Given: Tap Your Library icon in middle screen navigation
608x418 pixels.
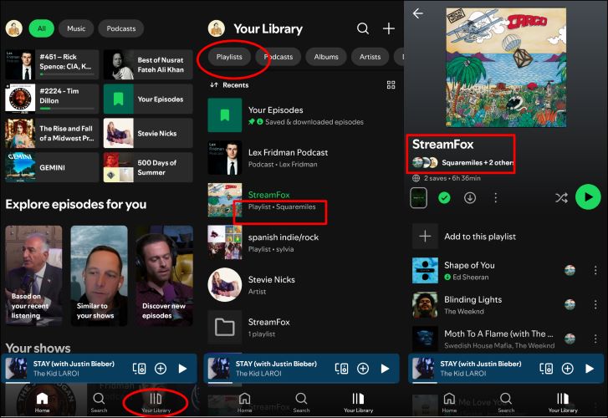Looking at the screenshot, I should [358, 402].
